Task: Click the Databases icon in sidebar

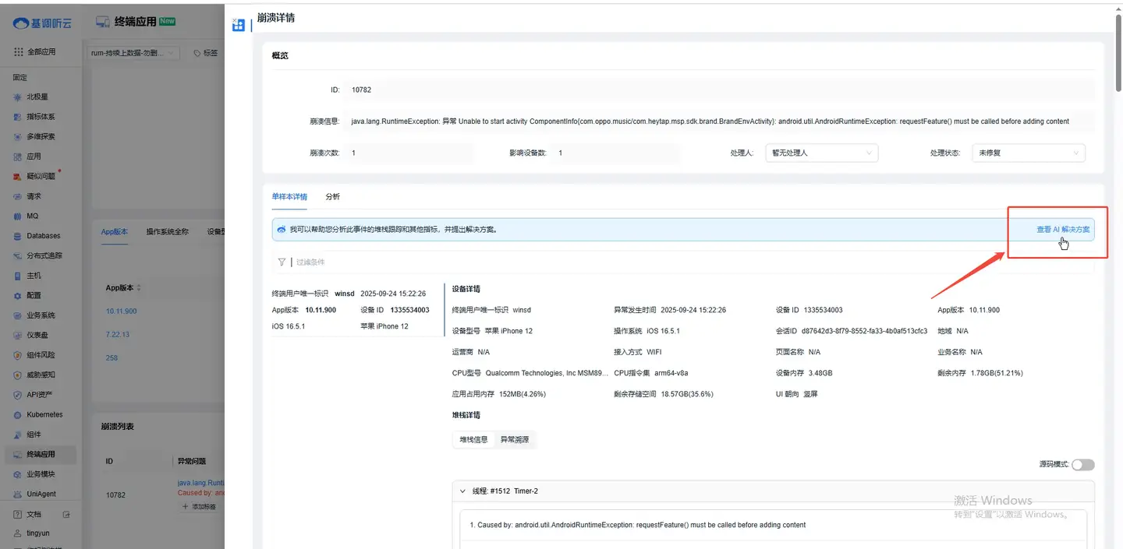Action: [18, 236]
